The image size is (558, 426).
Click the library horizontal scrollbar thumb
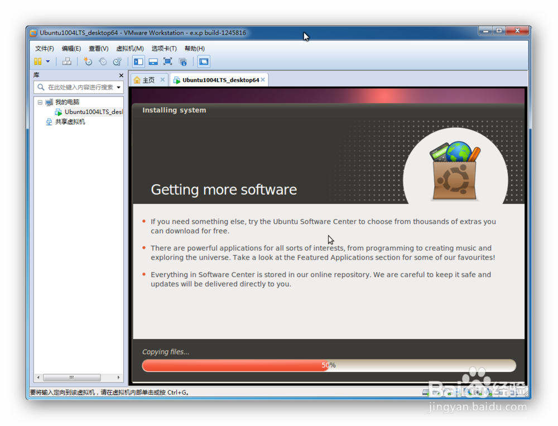(72, 377)
